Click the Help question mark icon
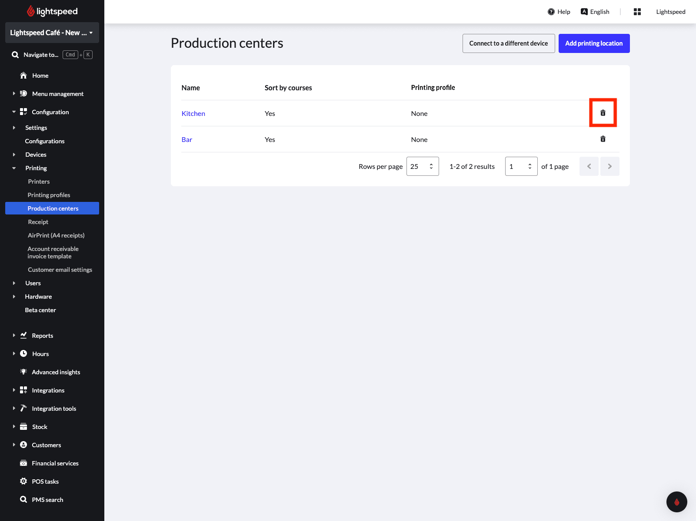Viewport: 696px width, 521px height. pyautogui.click(x=551, y=12)
